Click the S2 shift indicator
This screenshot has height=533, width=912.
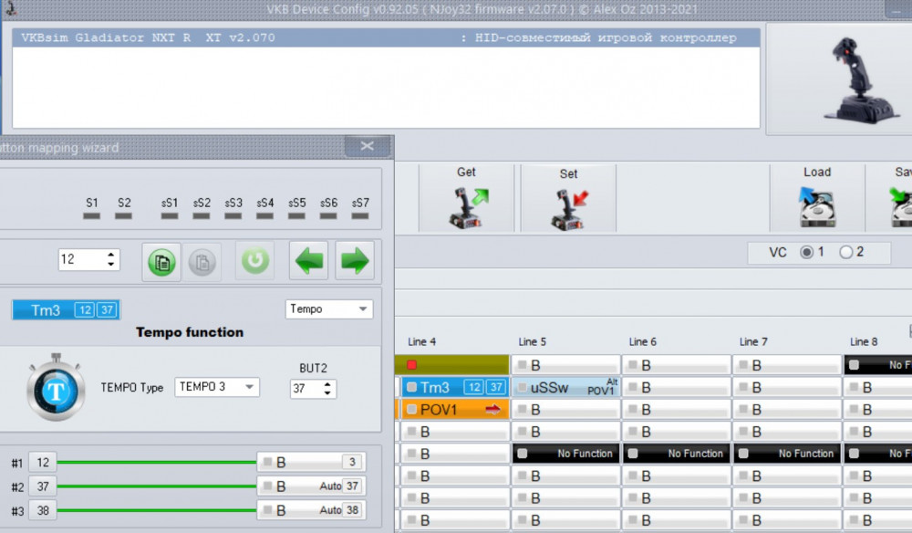tap(123, 216)
